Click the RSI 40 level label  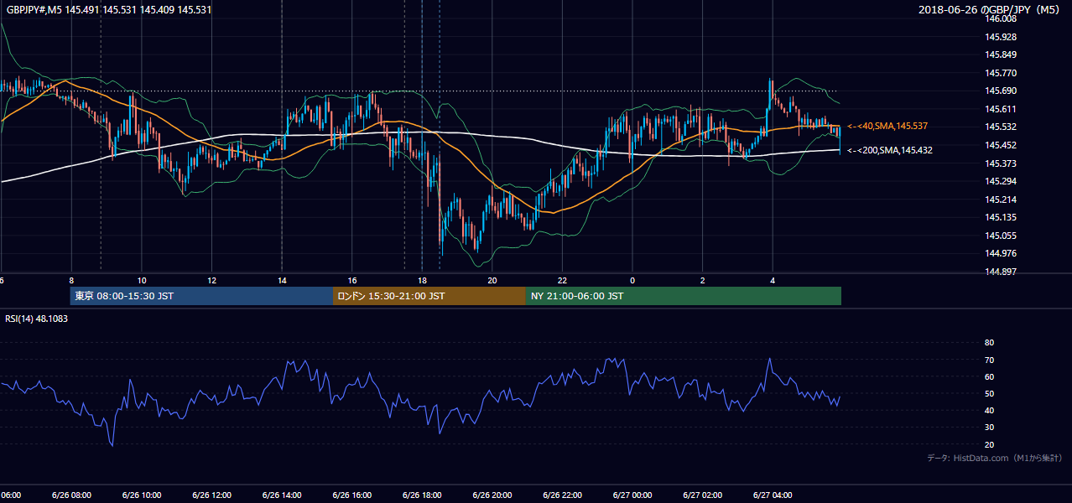[x=989, y=410]
